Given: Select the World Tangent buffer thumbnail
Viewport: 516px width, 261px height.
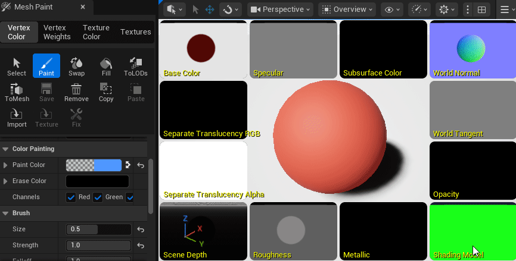Looking at the screenshot, I should (473, 110).
